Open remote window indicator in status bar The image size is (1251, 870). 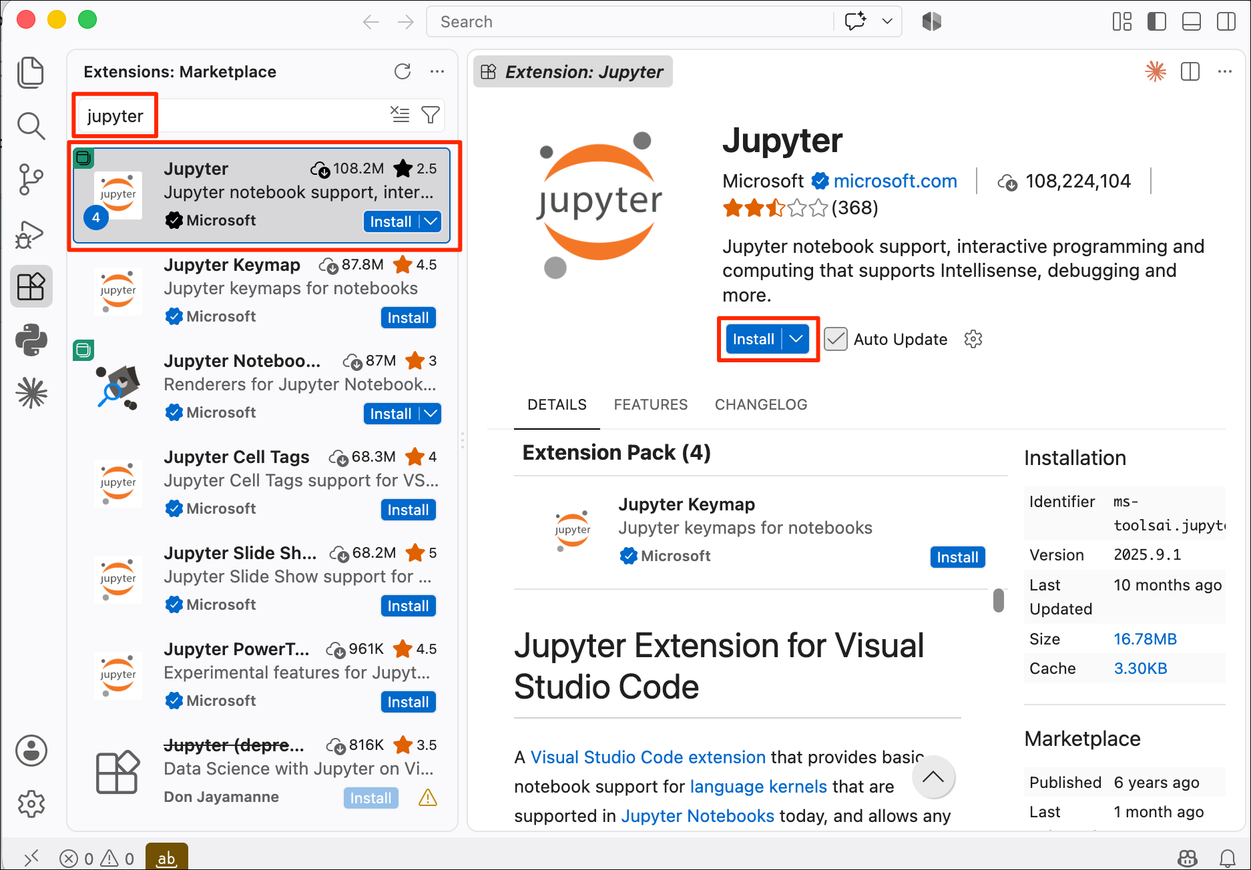(x=31, y=857)
